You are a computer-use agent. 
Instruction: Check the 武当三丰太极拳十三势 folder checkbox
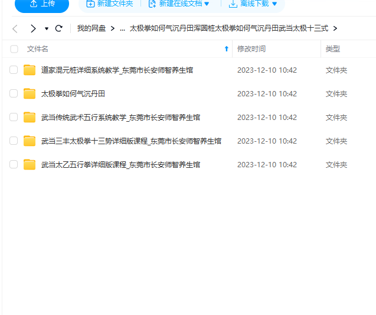(14, 141)
